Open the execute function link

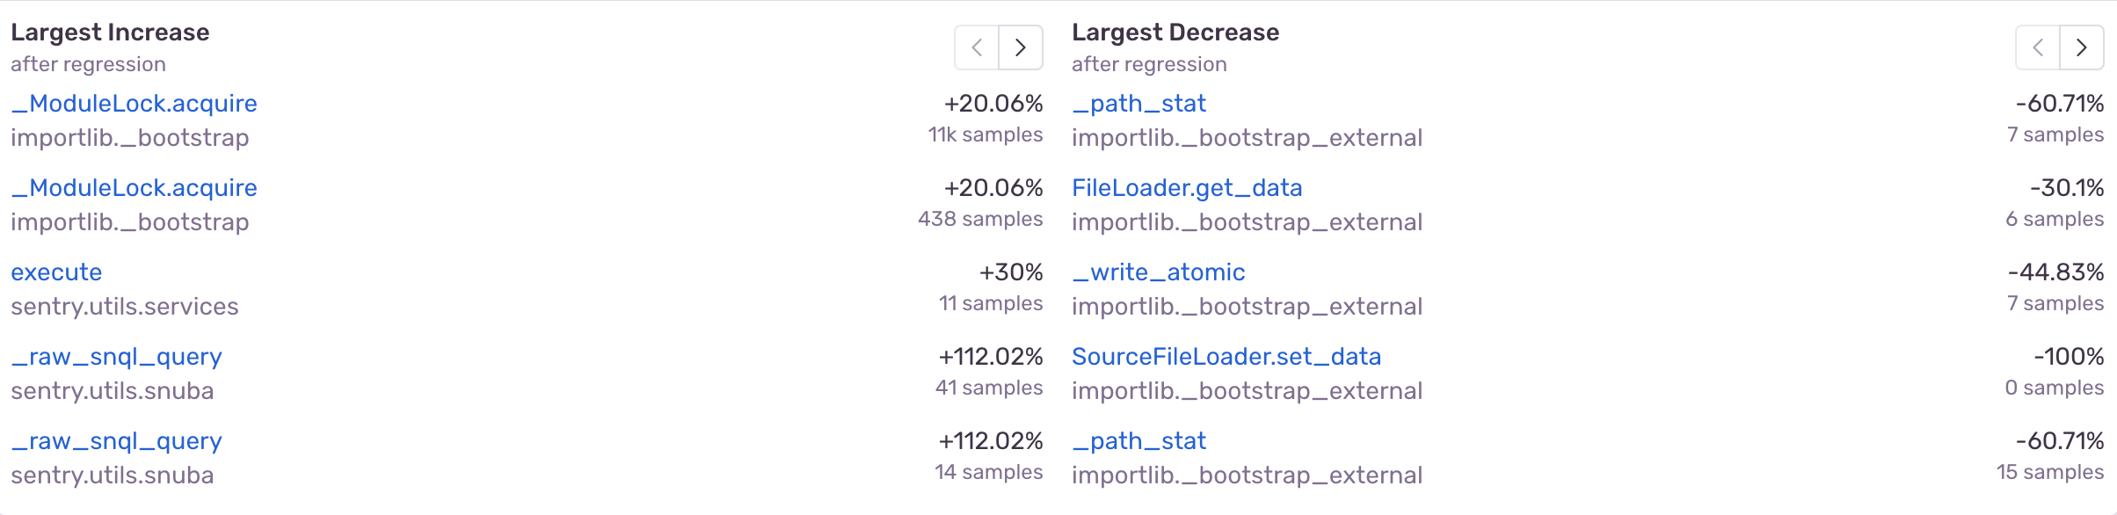coord(56,272)
